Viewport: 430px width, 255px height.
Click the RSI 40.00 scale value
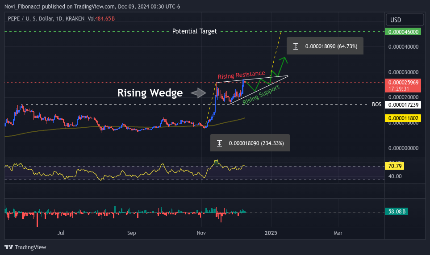coord(395,176)
